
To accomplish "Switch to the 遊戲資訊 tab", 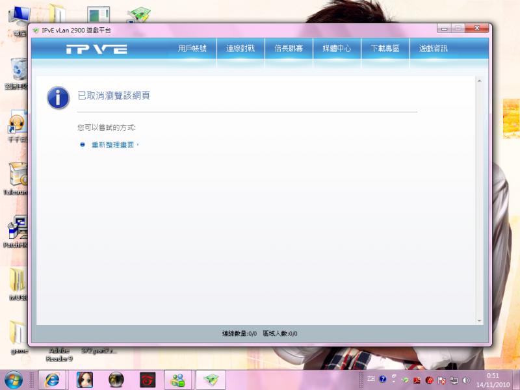I will (x=434, y=49).
